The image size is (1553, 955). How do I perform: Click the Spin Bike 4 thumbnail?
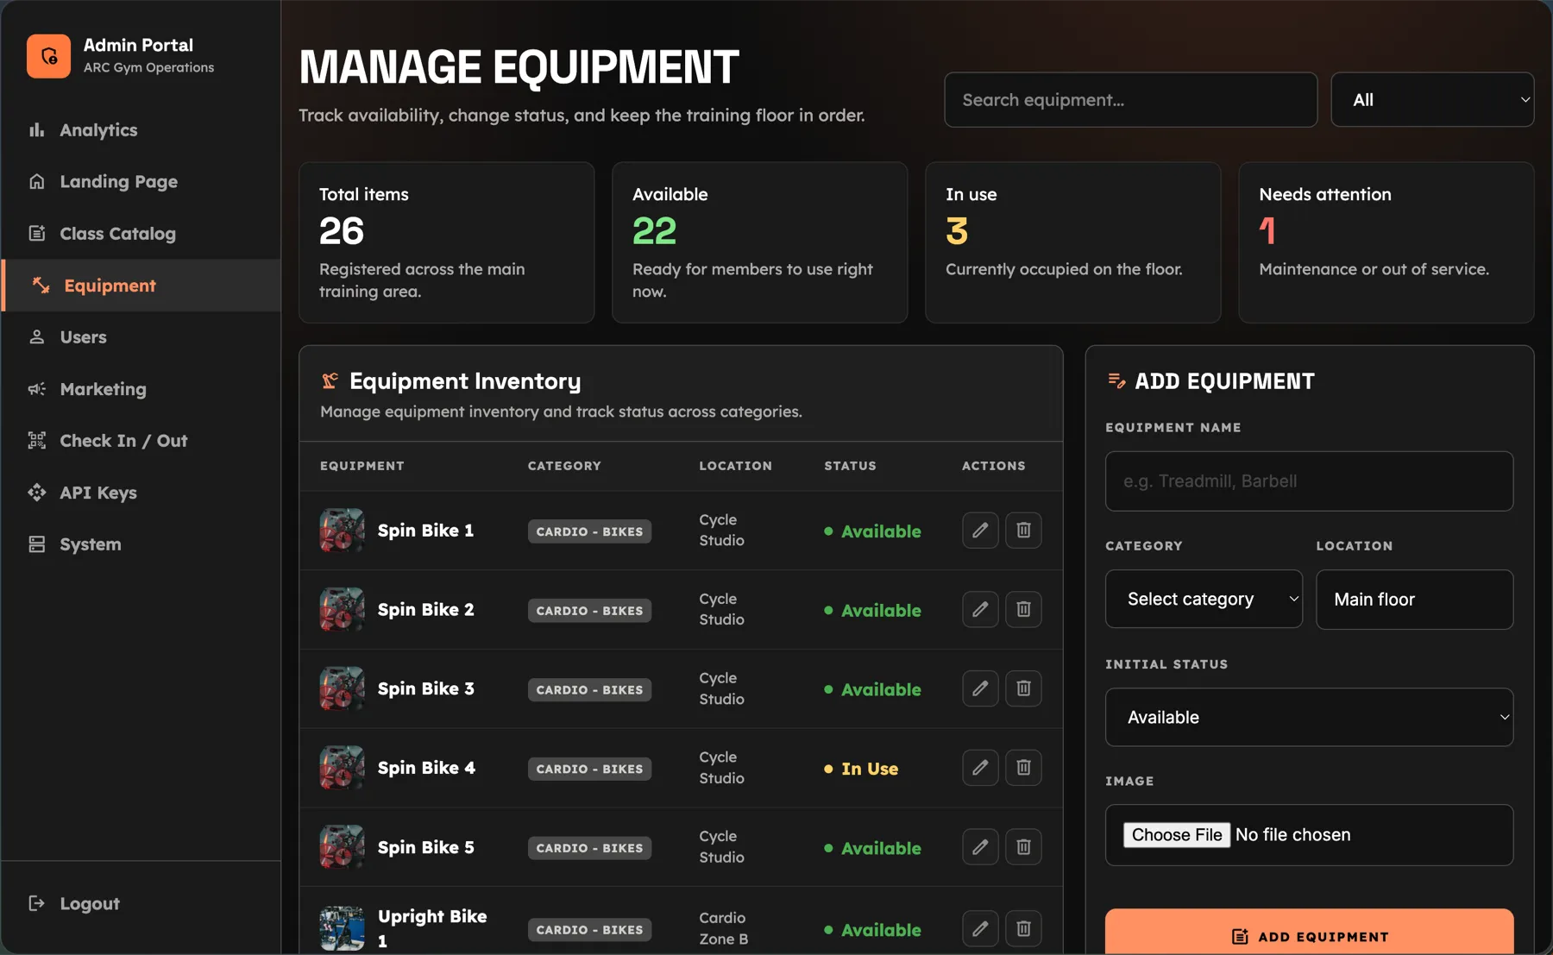[342, 767]
